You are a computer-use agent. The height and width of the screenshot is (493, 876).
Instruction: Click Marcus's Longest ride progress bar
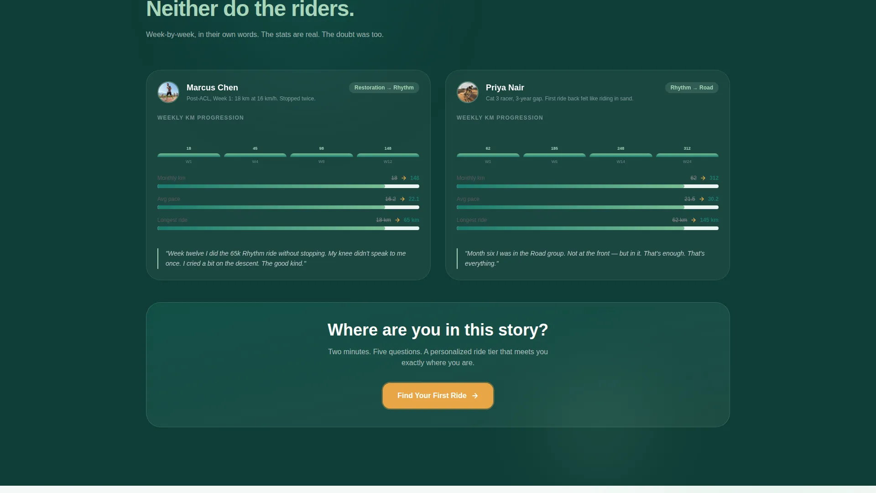point(288,228)
